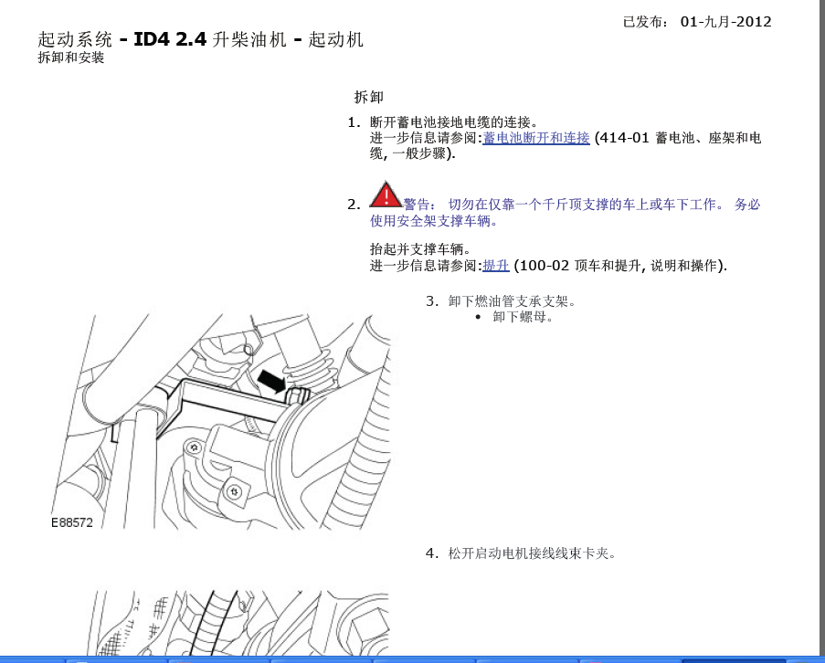Click the bullet text 卸下螺母
825x663 pixels.
click(523, 317)
